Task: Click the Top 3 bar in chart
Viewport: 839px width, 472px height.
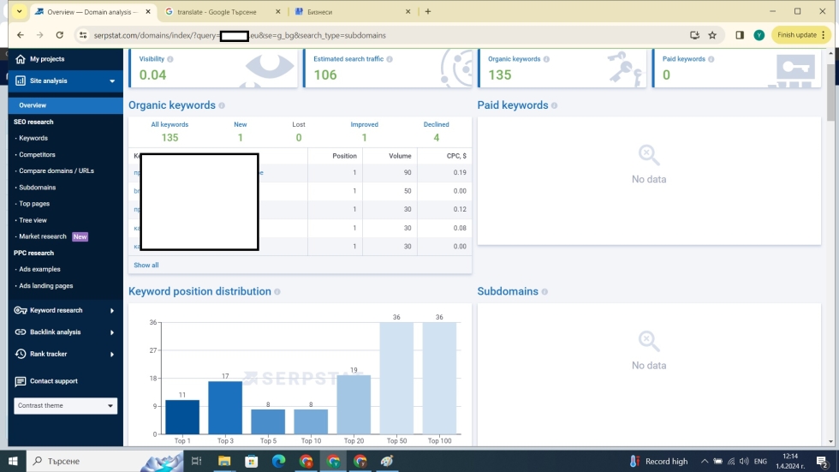Action: click(225, 408)
